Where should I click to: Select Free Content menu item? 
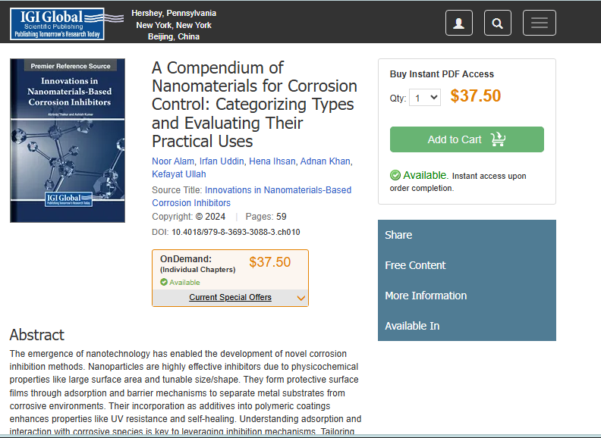click(415, 265)
